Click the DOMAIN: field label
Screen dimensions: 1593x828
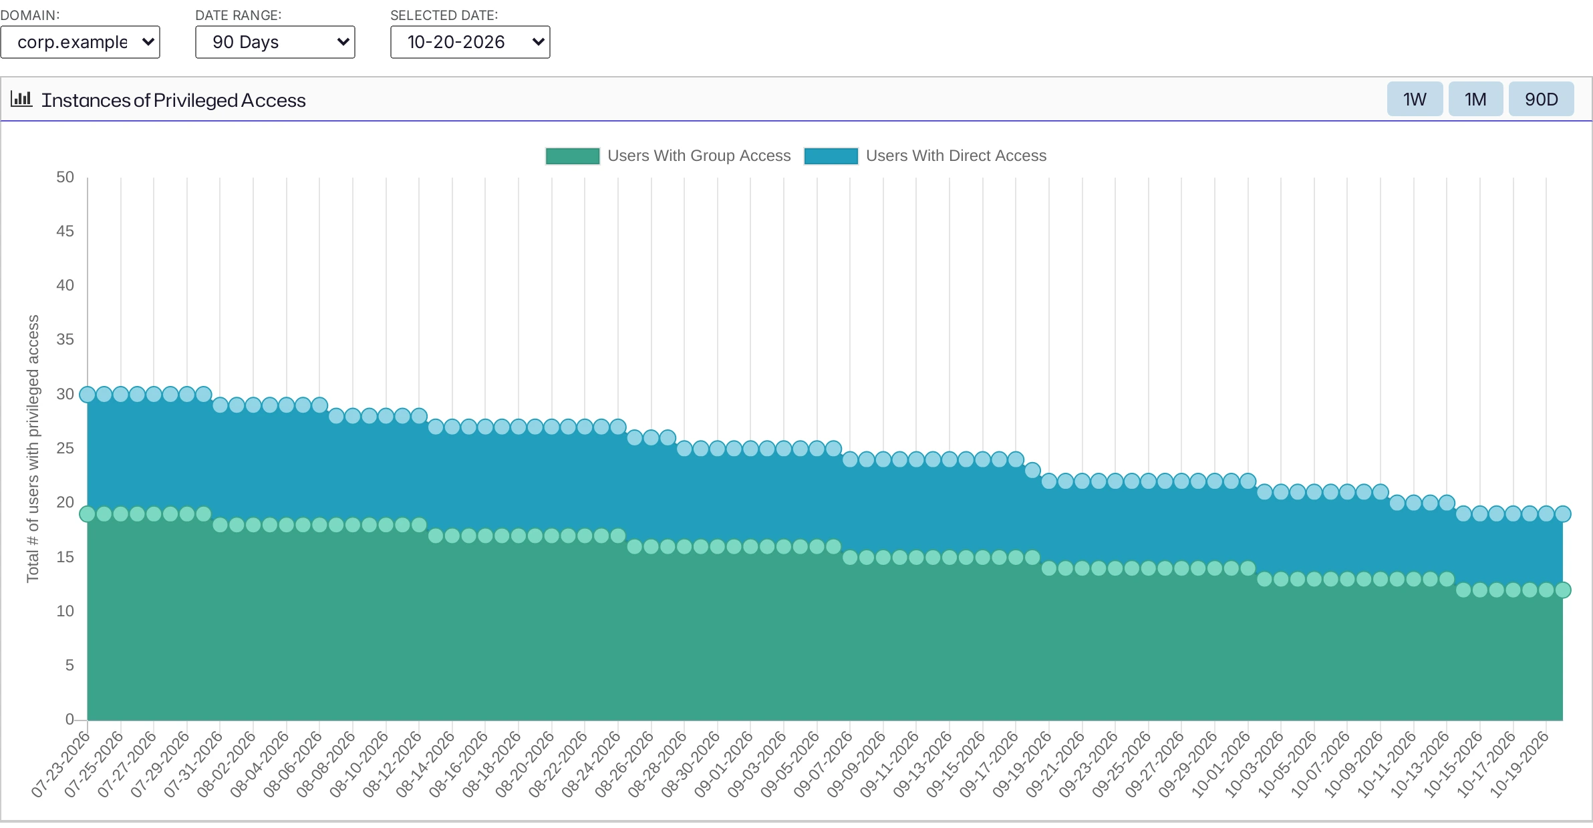tap(30, 15)
